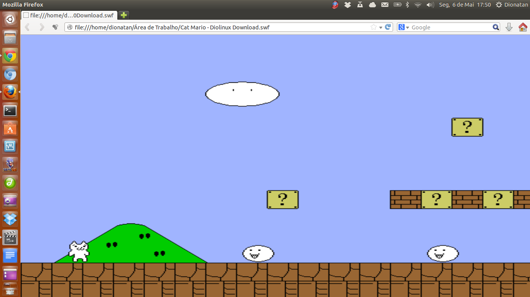Open the mail messaging indicator

[x=385, y=5]
